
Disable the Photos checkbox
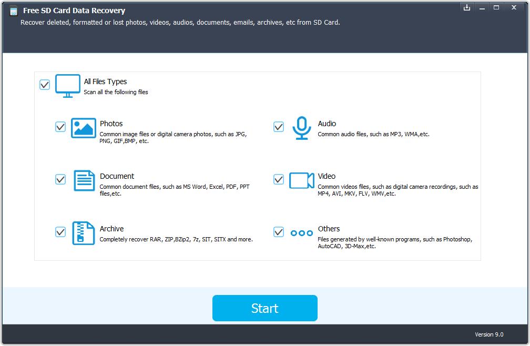pos(60,127)
